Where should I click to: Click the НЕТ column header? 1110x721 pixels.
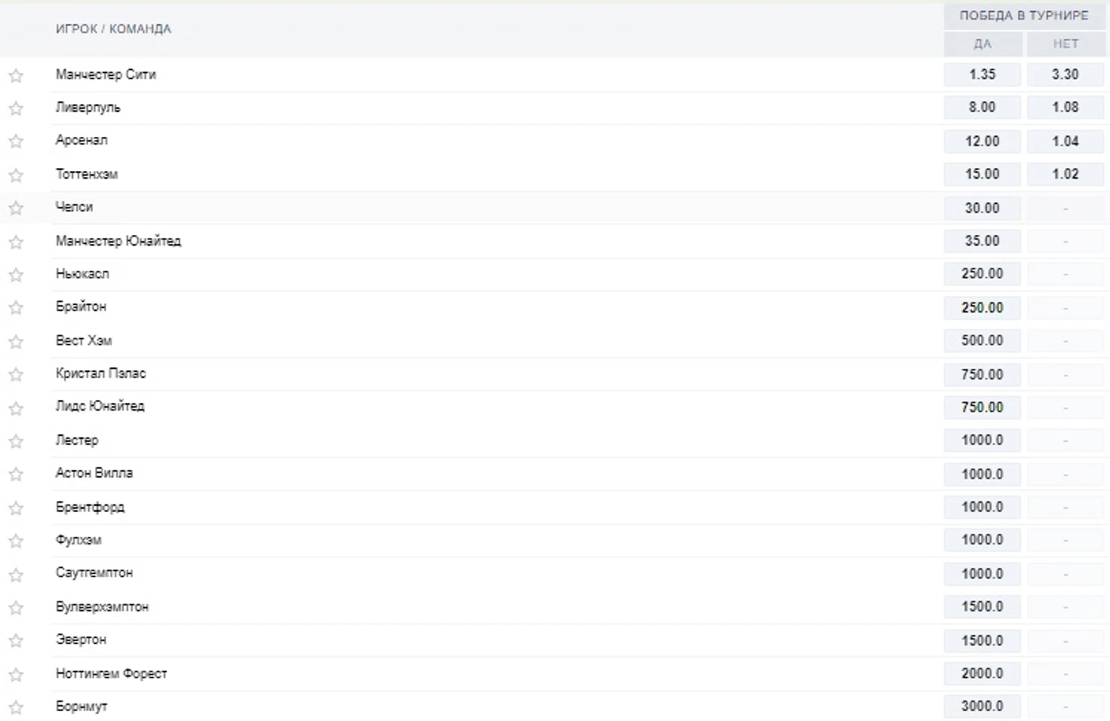coord(1066,44)
